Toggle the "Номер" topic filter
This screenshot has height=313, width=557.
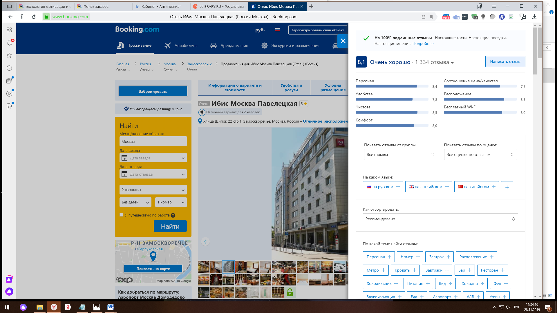coord(410,257)
